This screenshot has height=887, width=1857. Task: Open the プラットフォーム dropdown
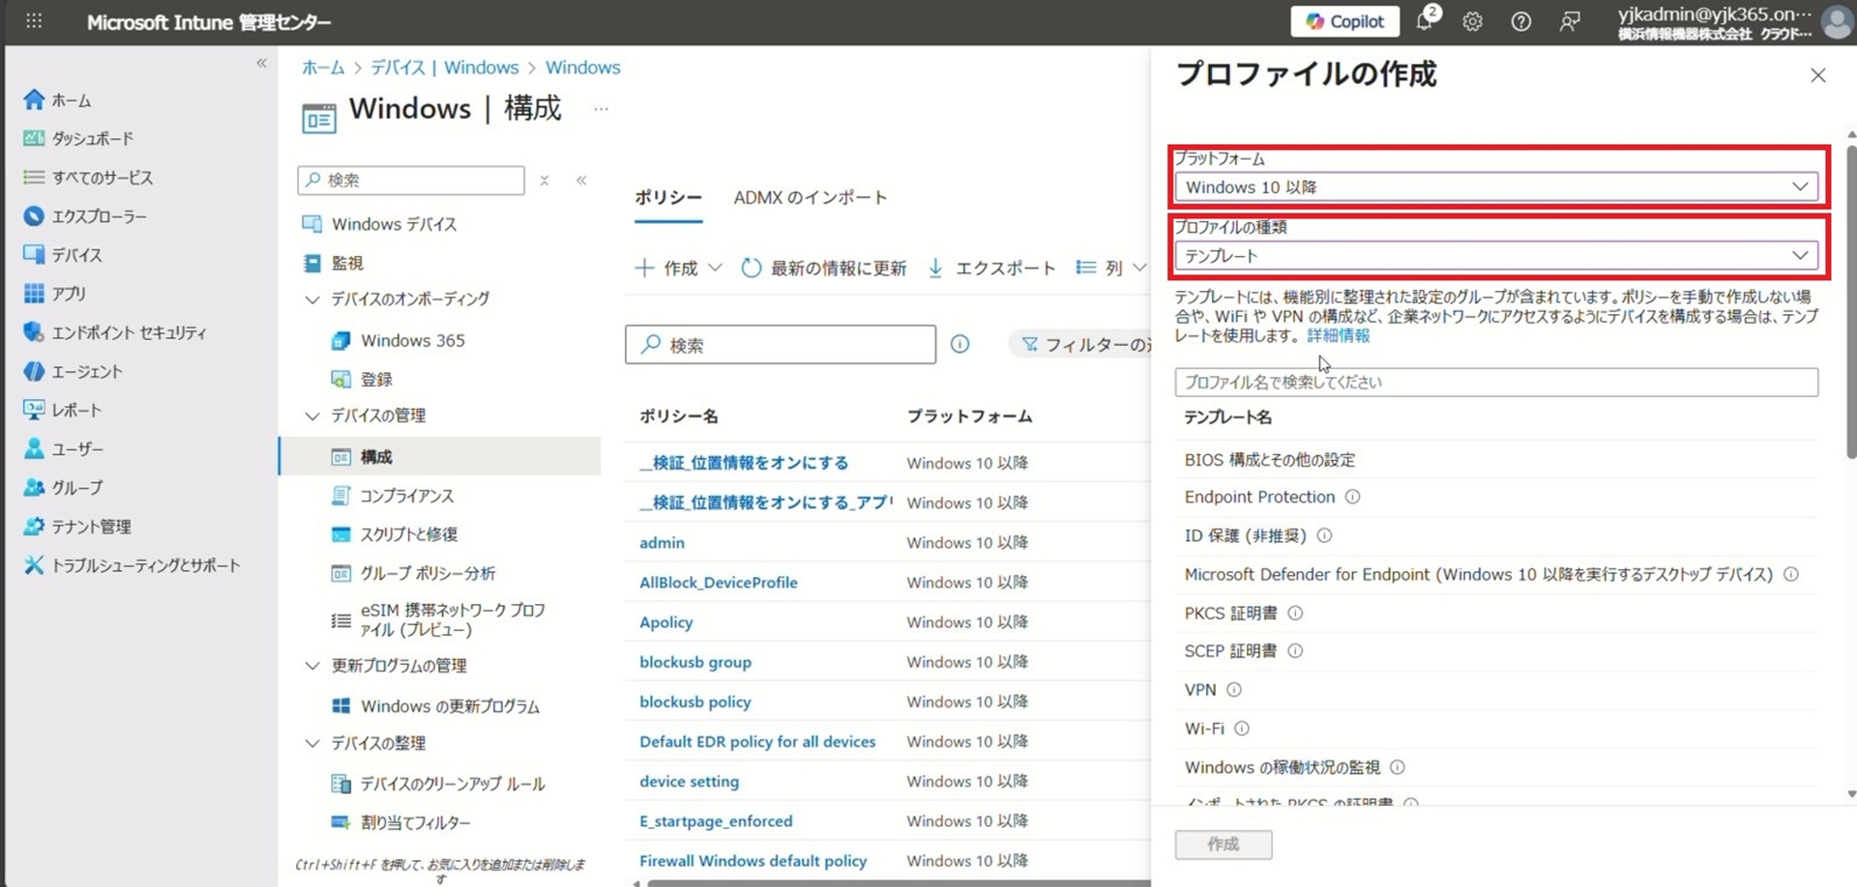point(1495,186)
